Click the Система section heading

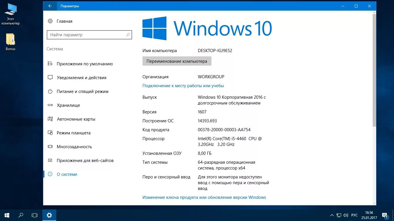(55, 49)
